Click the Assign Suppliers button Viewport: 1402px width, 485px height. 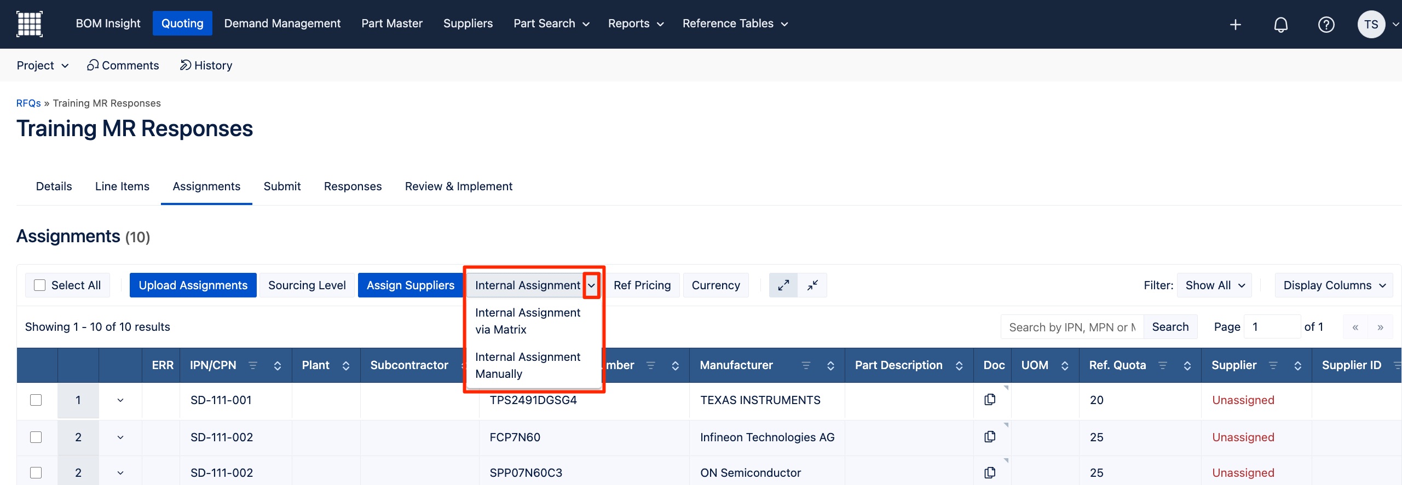coord(411,285)
